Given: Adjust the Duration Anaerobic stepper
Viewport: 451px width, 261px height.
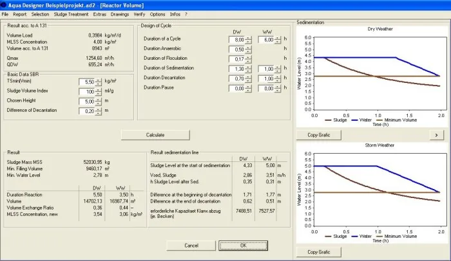Looking at the screenshot, I should tap(248, 50).
